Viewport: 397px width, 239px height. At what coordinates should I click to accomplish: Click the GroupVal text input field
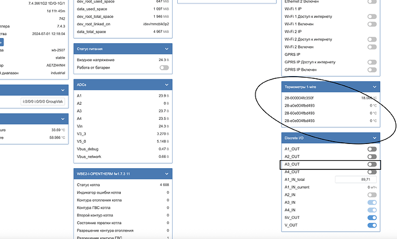click(42, 101)
